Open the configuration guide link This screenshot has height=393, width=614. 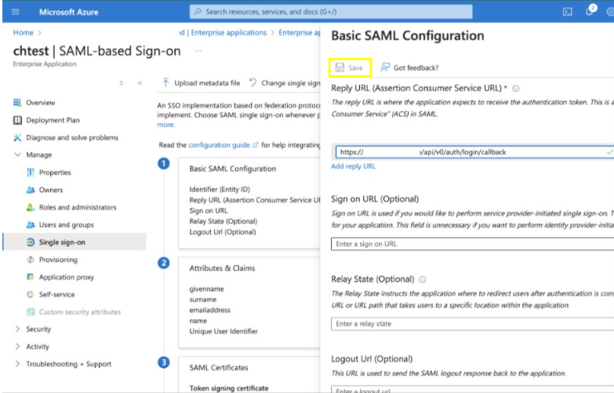219,145
